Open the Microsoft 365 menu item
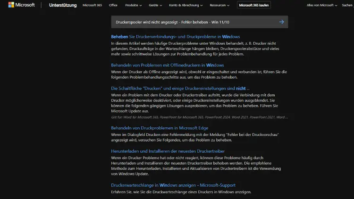This screenshot has height=199, width=354. 92,5
